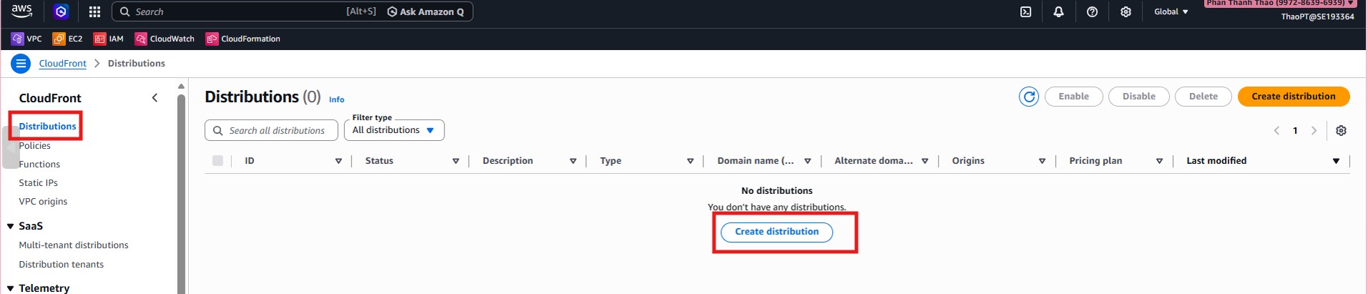
Task: Click the AWS logo home icon
Action: pos(21,11)
